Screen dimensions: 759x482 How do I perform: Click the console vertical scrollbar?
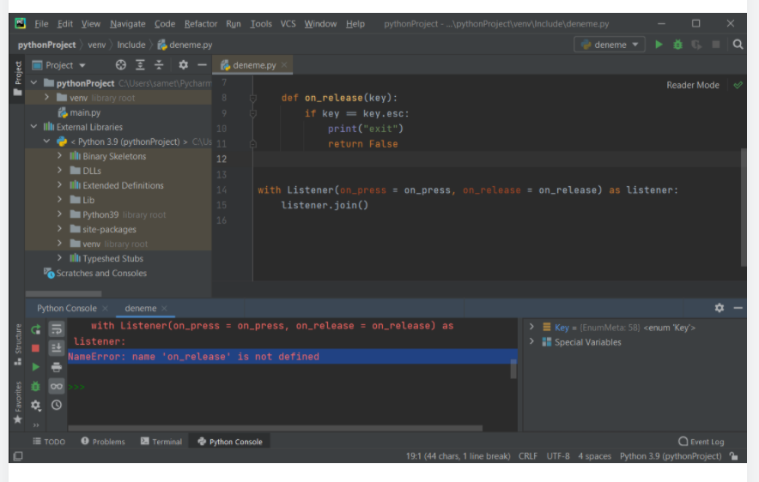(x=513, y=367)
